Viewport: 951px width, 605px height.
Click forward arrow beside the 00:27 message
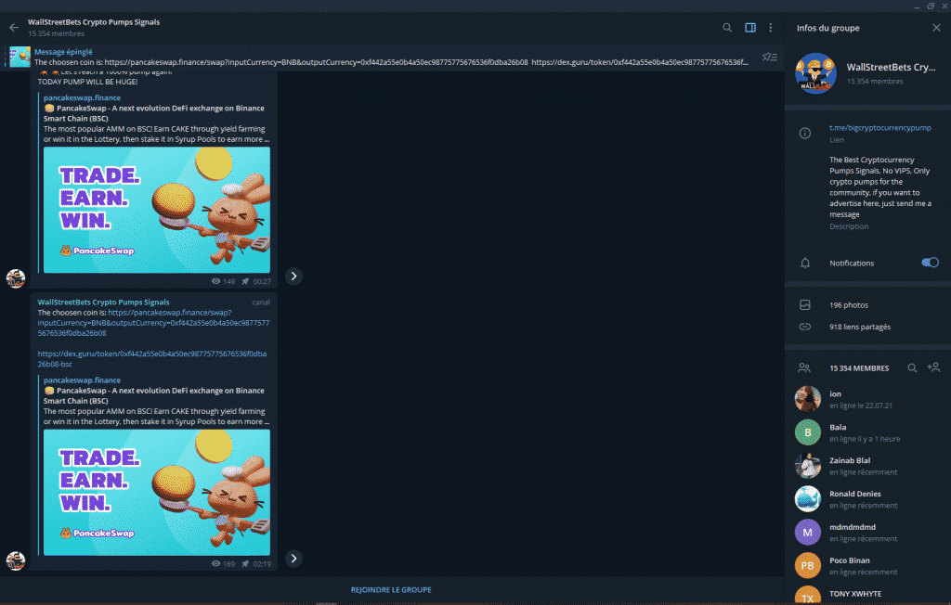click(x=293, y=276)
